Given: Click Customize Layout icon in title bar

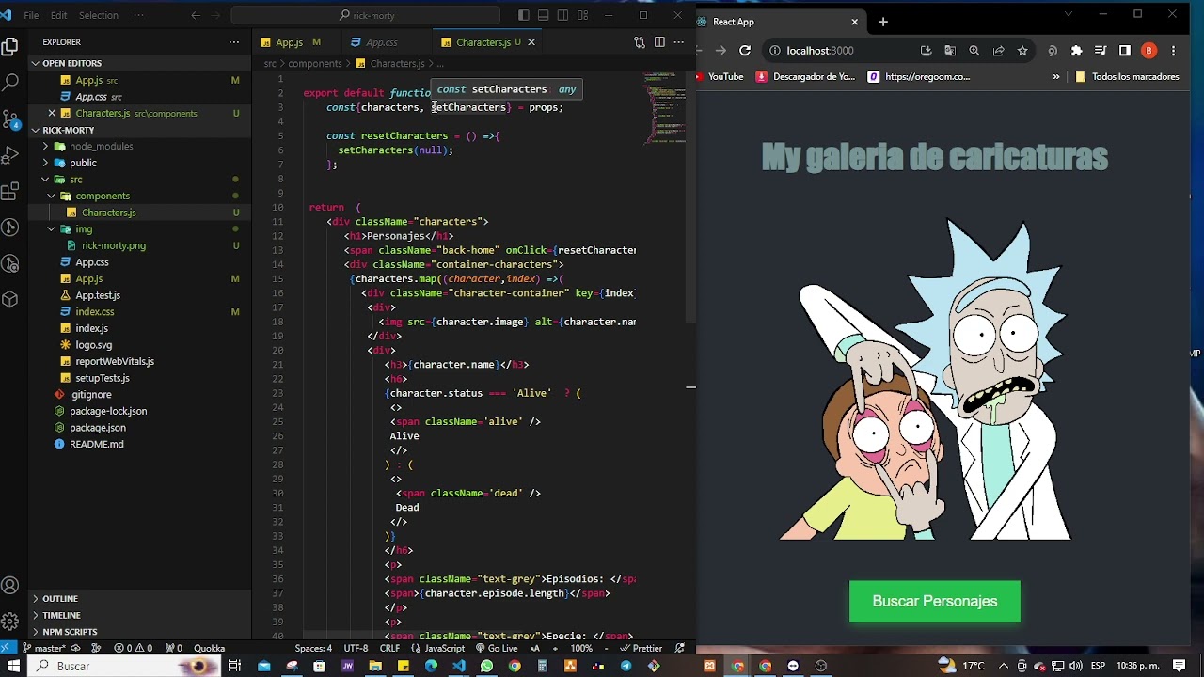Looking at the screenshot, I should (x=583, y=15).
